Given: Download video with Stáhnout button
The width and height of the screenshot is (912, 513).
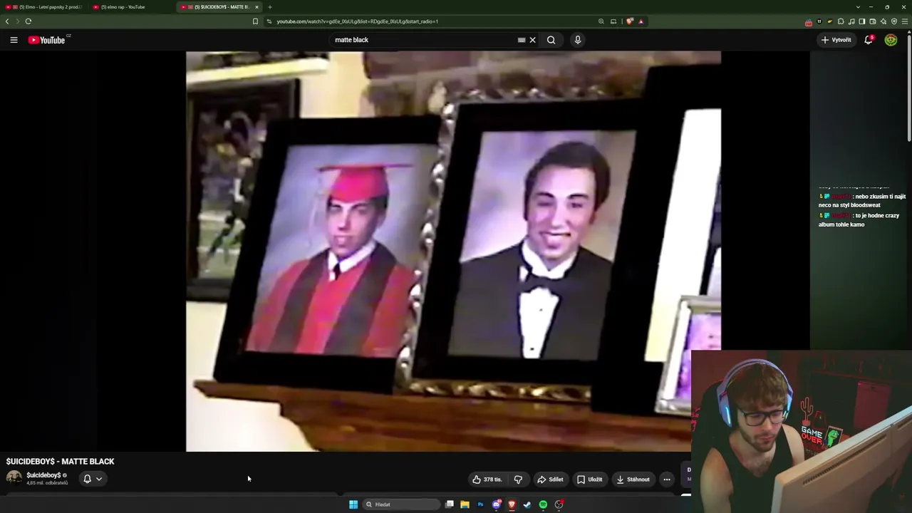Looking at the screenshot, I should pyautogui.click(x=633, y=480).
